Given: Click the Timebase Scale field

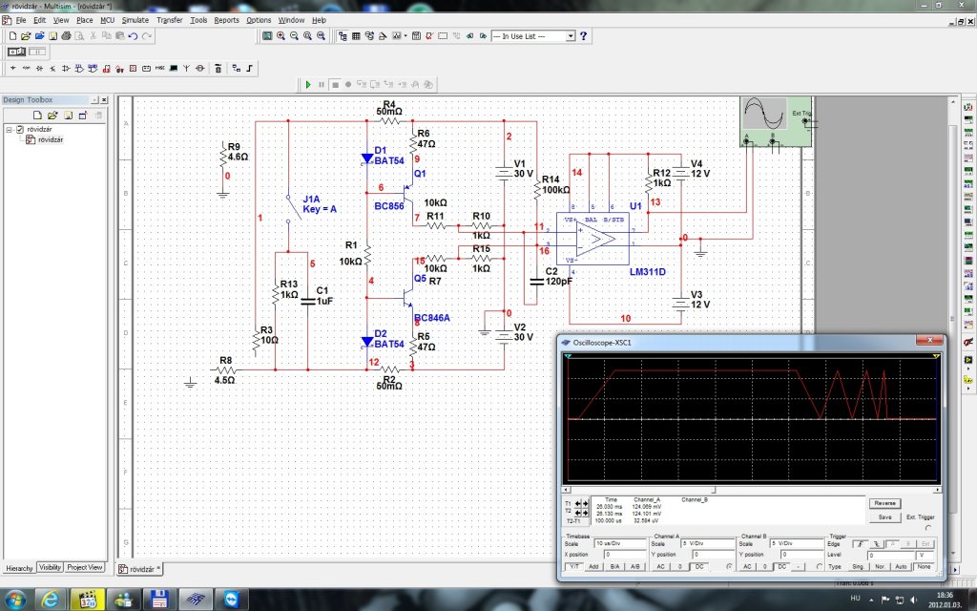Looking at the screenshot, I should point(620,543).
